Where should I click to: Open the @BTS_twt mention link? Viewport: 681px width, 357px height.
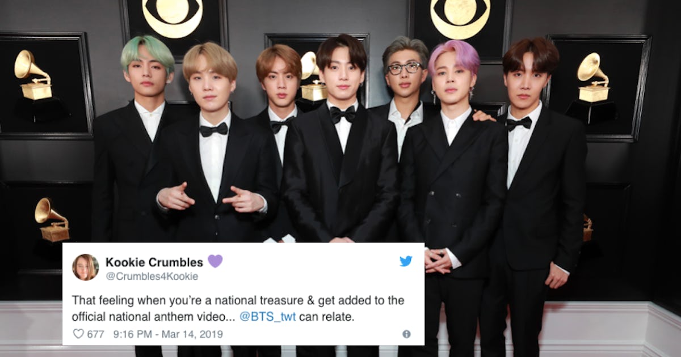(x=267, y=317)
